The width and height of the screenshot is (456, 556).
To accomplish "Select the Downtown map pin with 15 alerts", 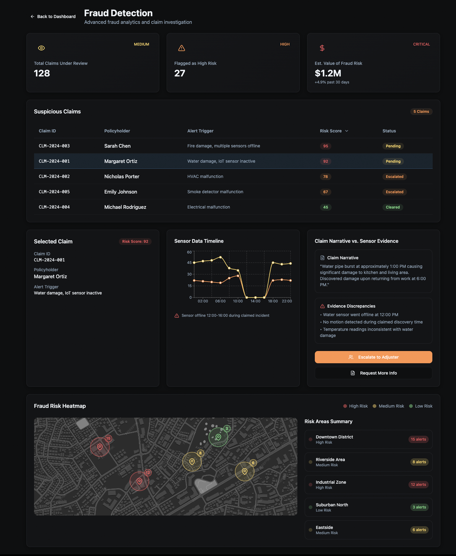I will [100, 447].
